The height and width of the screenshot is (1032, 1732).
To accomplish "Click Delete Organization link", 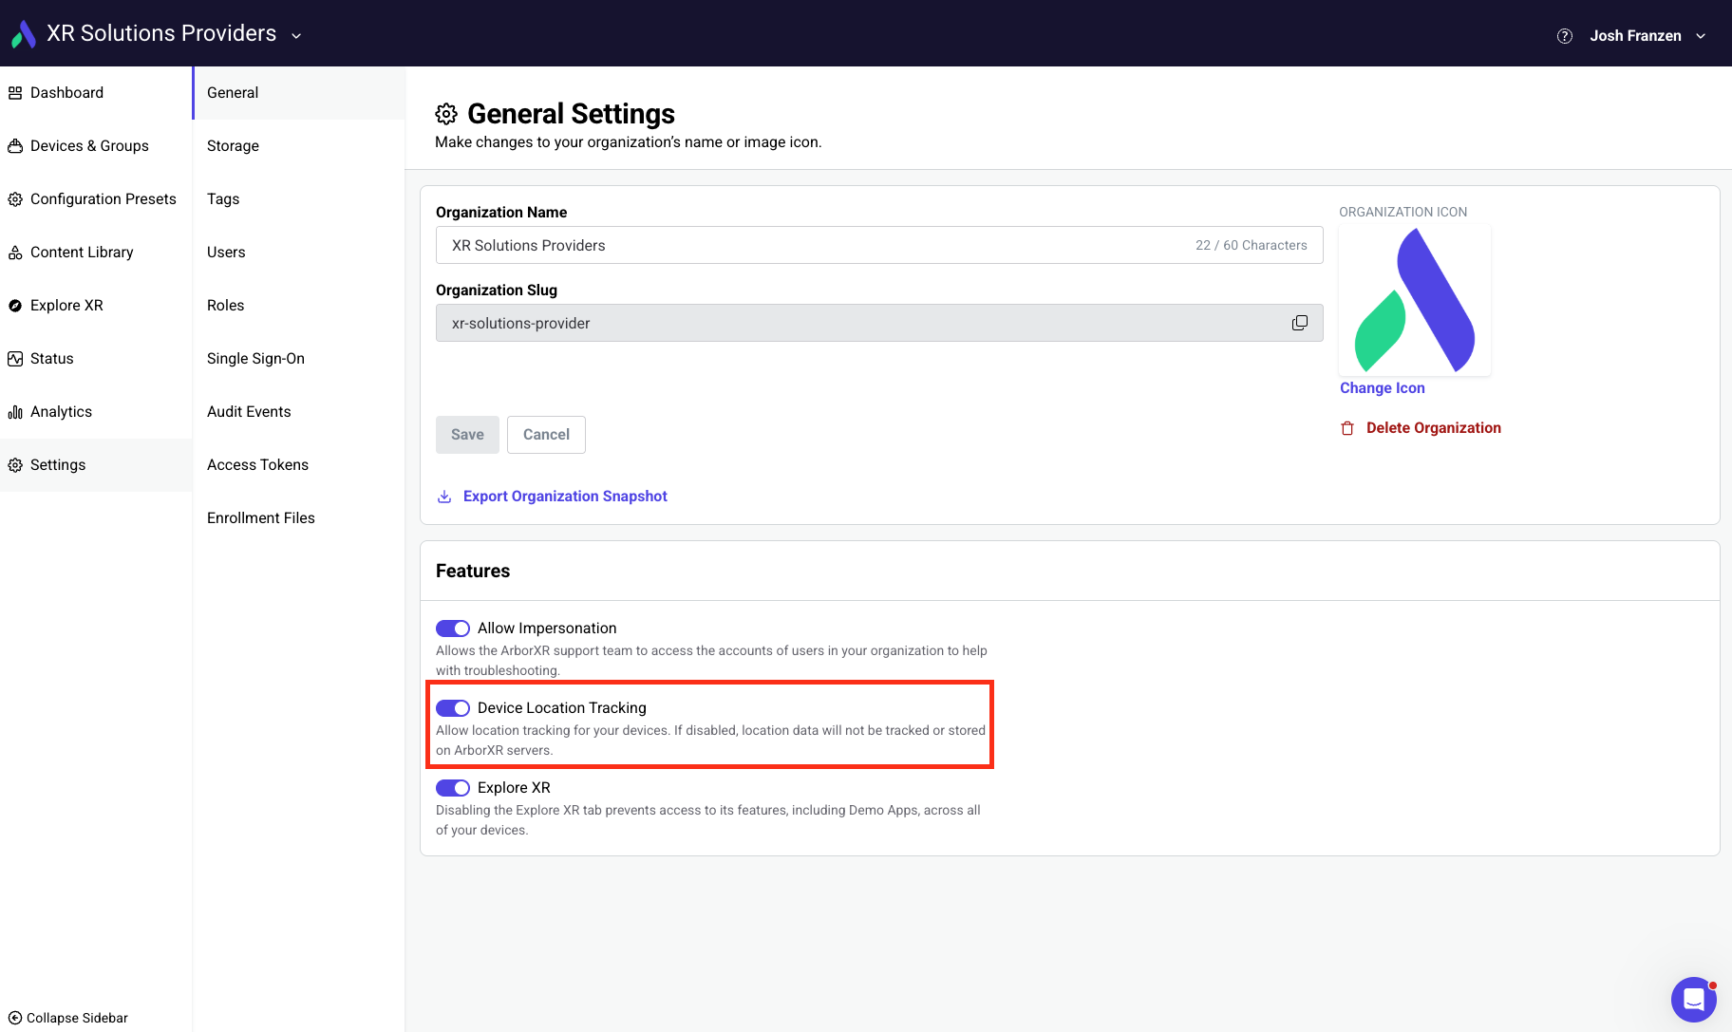I will click(1434, 428).
